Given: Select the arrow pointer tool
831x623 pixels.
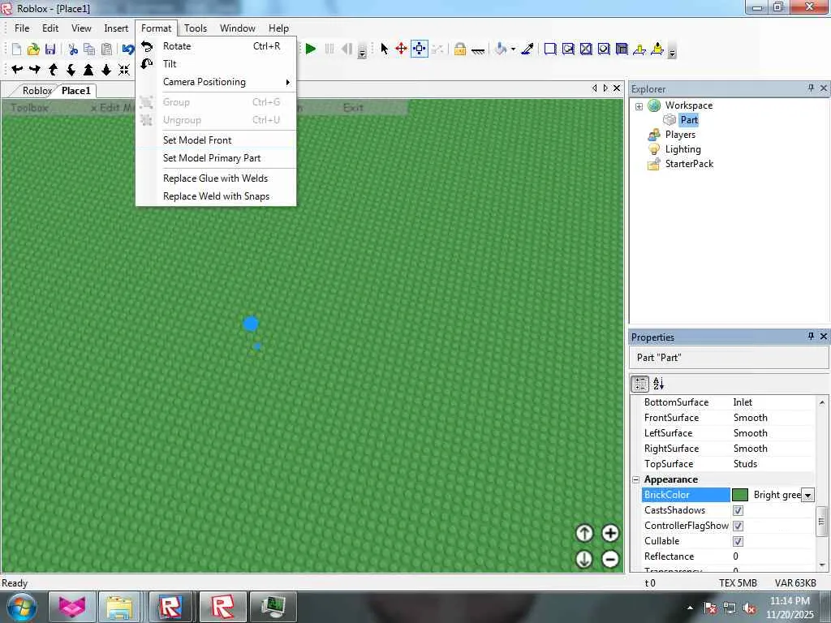Looking at the screenshot, I should tap(384, 49).
